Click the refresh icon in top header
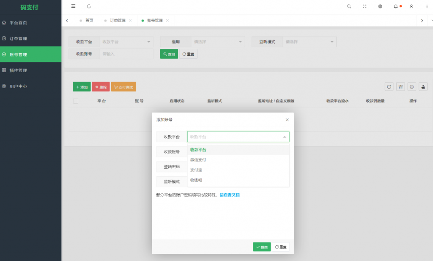 click(89, 6)
